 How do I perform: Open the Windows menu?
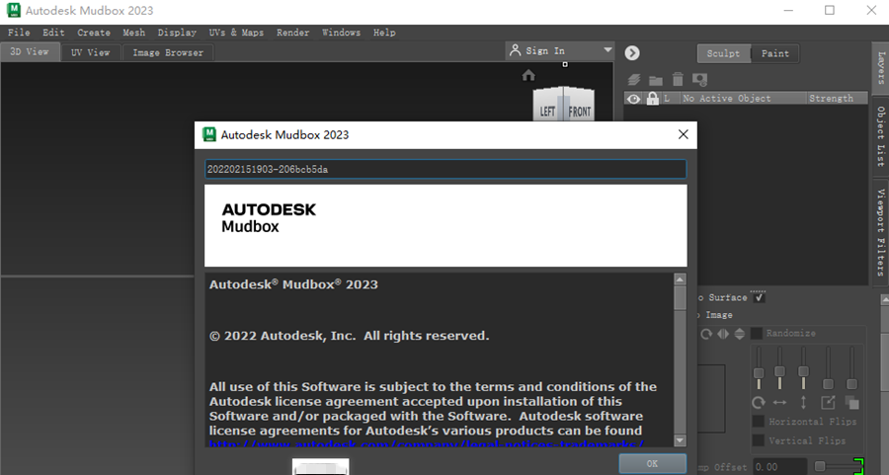coord(341,33)
